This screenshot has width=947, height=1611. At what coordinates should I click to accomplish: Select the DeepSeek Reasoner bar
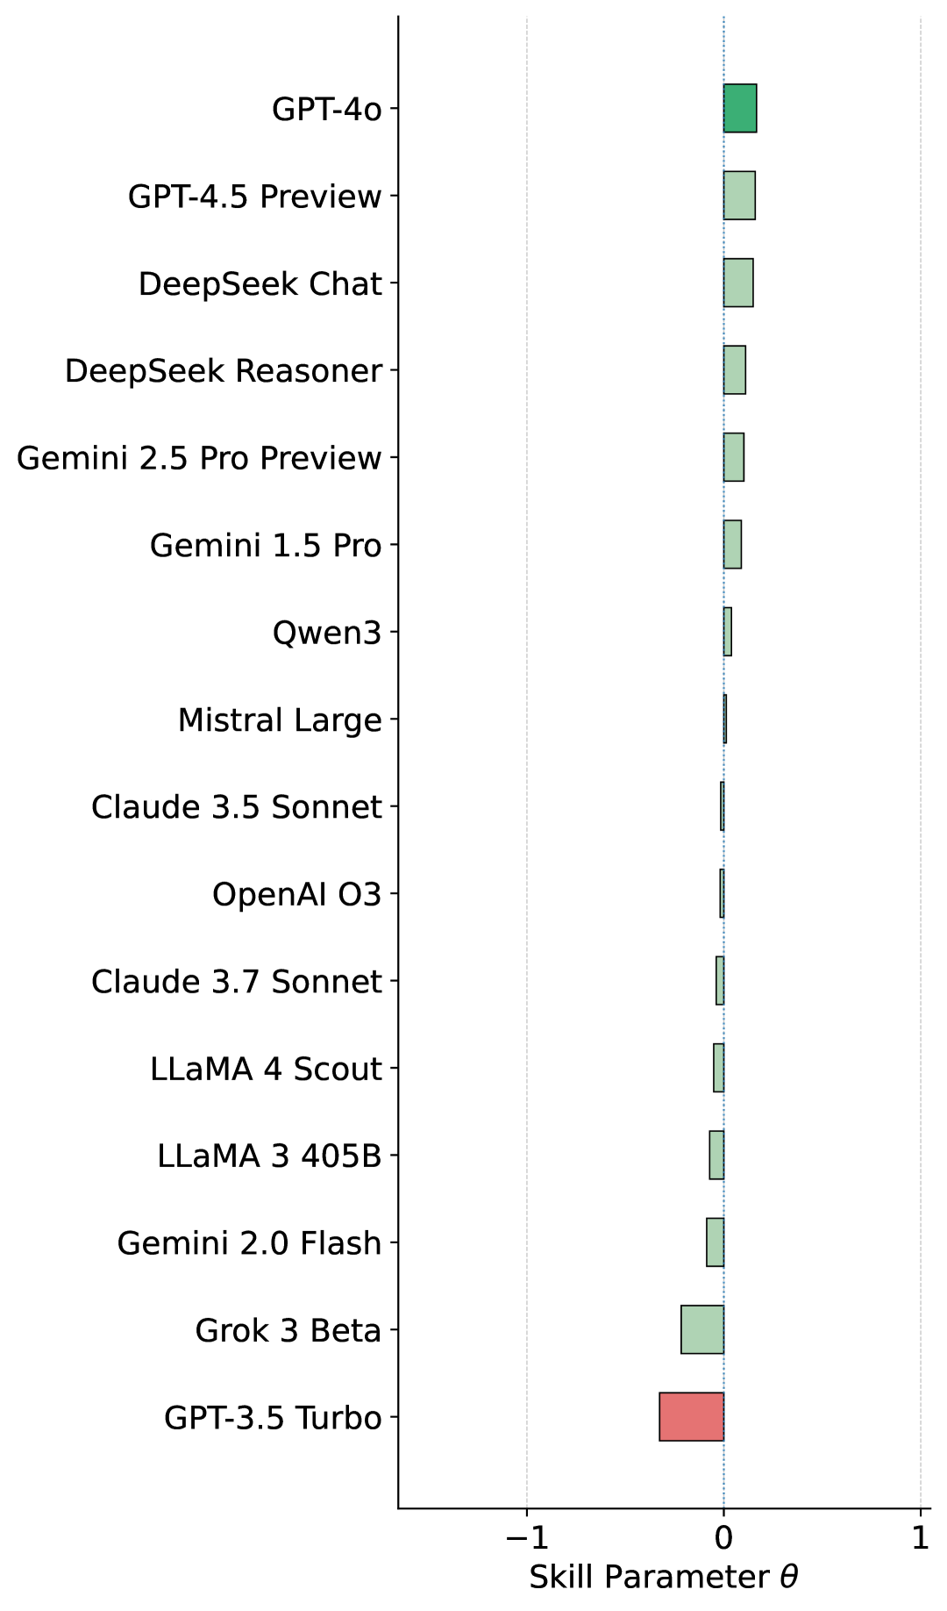point(735,370)
